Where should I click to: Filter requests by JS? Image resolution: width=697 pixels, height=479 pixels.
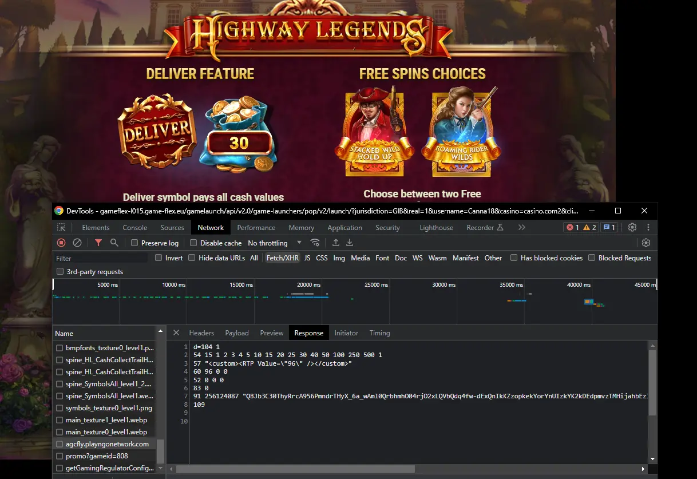(307, 258)
